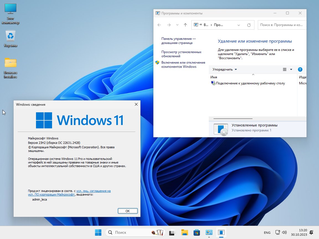Select Подключение к удаленному рабочему столу entry
This screenshot has height=239, width=319.
(250, 83)
